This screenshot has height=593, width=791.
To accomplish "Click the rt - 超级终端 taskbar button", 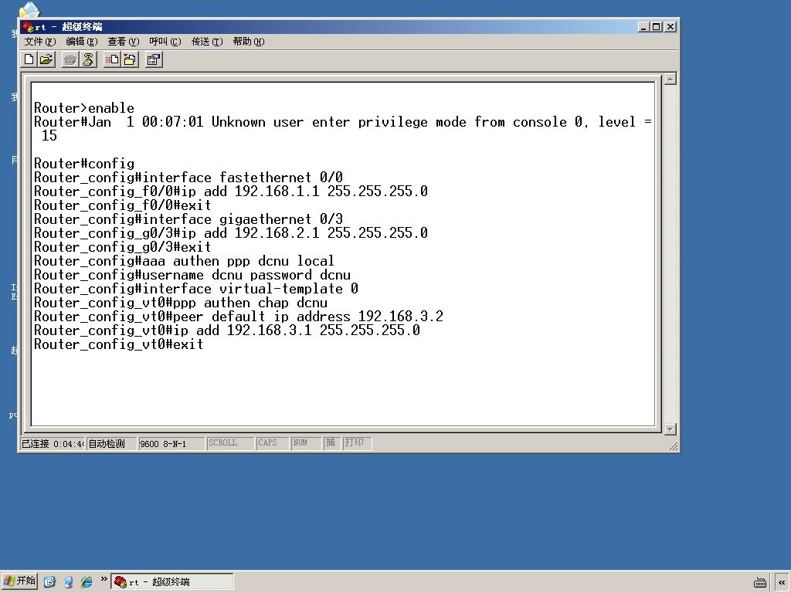I will (172, 581).
